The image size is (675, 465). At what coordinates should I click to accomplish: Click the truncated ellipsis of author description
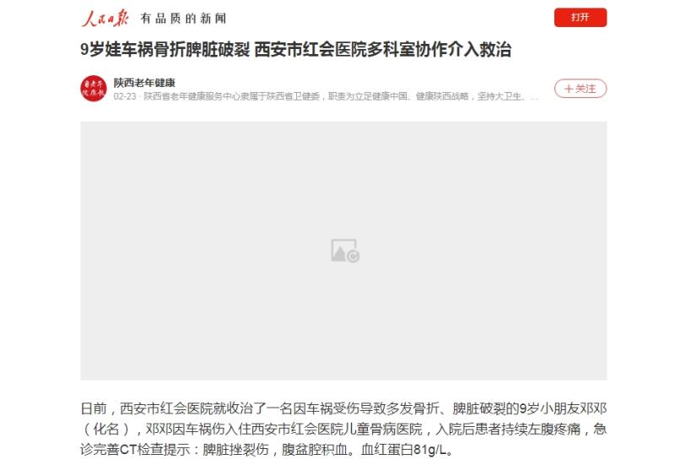534,98
